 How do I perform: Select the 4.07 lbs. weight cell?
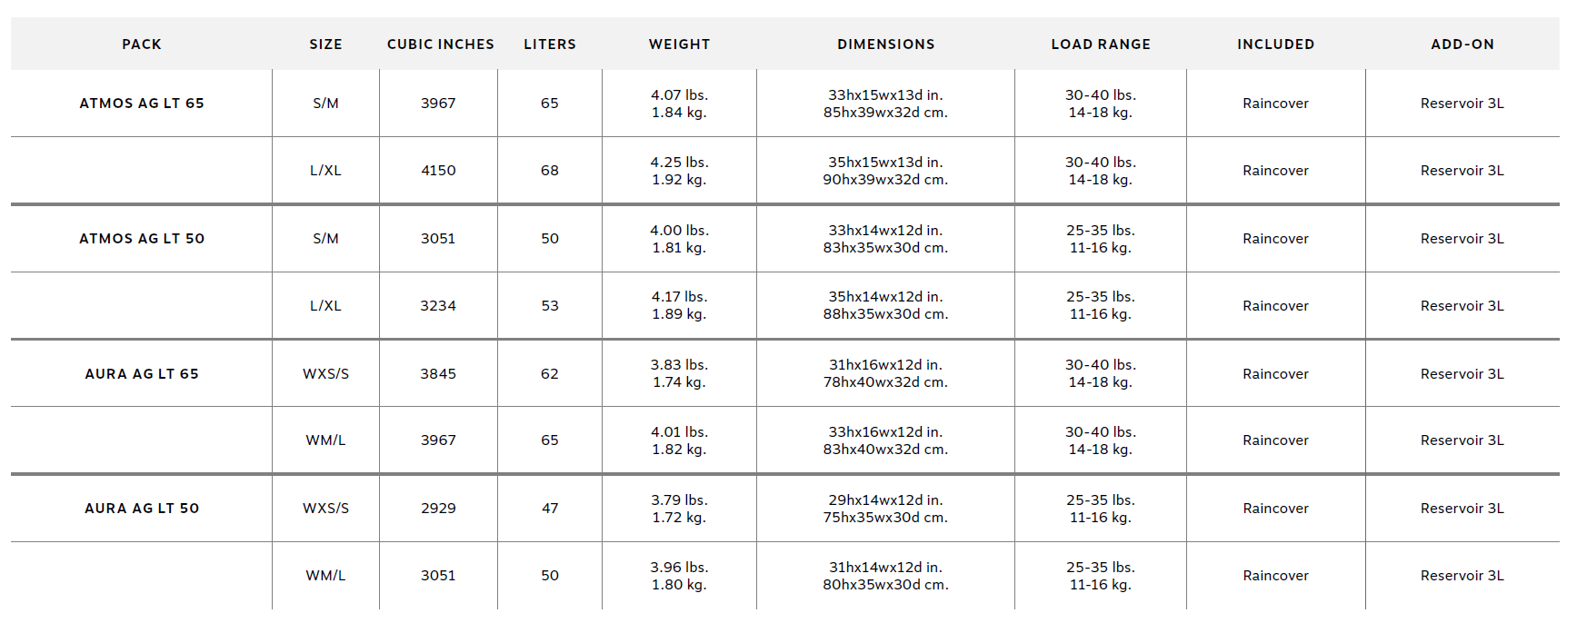click(679, 95)
